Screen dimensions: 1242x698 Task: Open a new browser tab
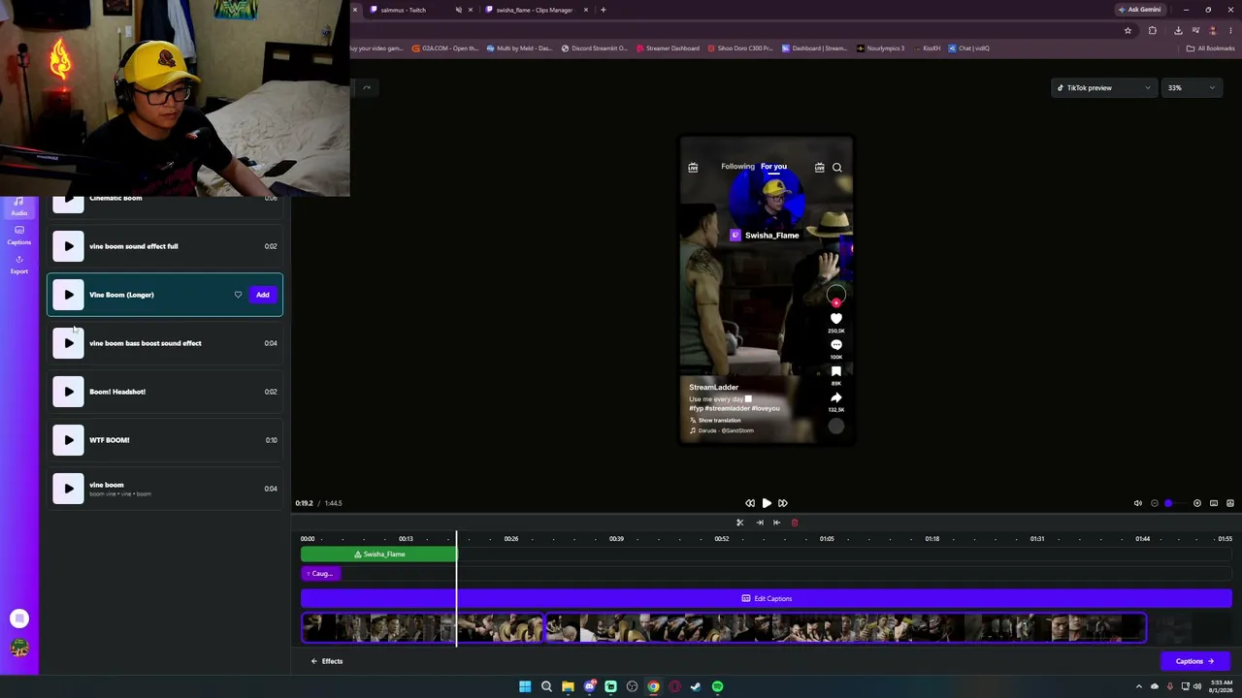pos(604,10)
